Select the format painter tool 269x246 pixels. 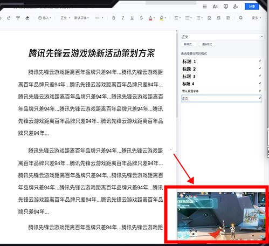[x=18, y=18]
